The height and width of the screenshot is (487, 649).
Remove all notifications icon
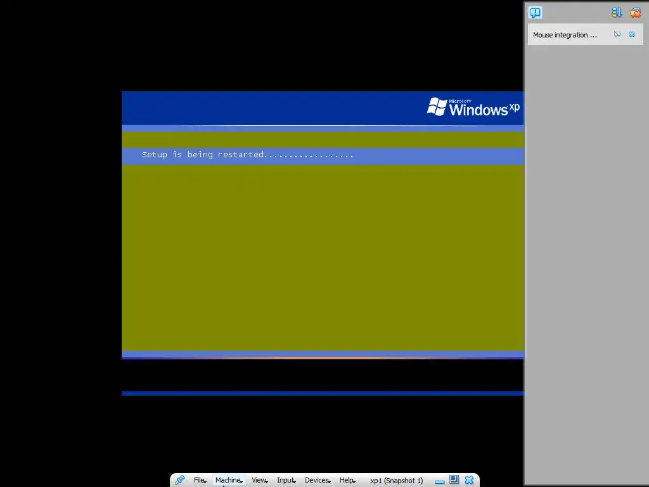tap(635, 13)
